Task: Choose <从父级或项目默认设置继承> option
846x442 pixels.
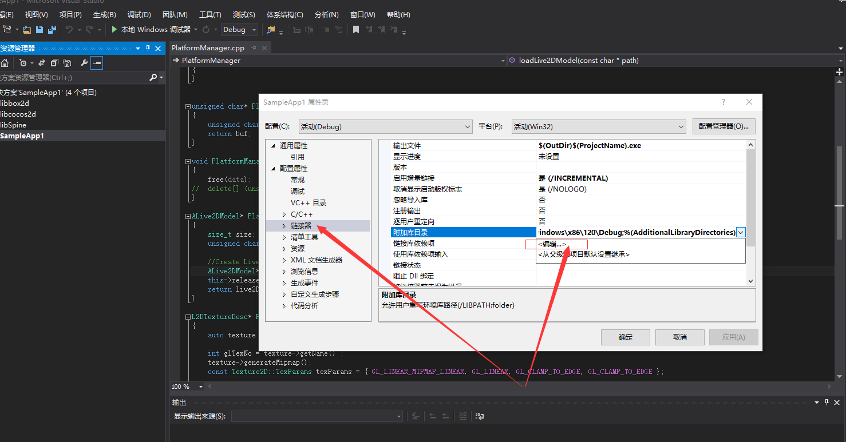Action: [583, 254]
